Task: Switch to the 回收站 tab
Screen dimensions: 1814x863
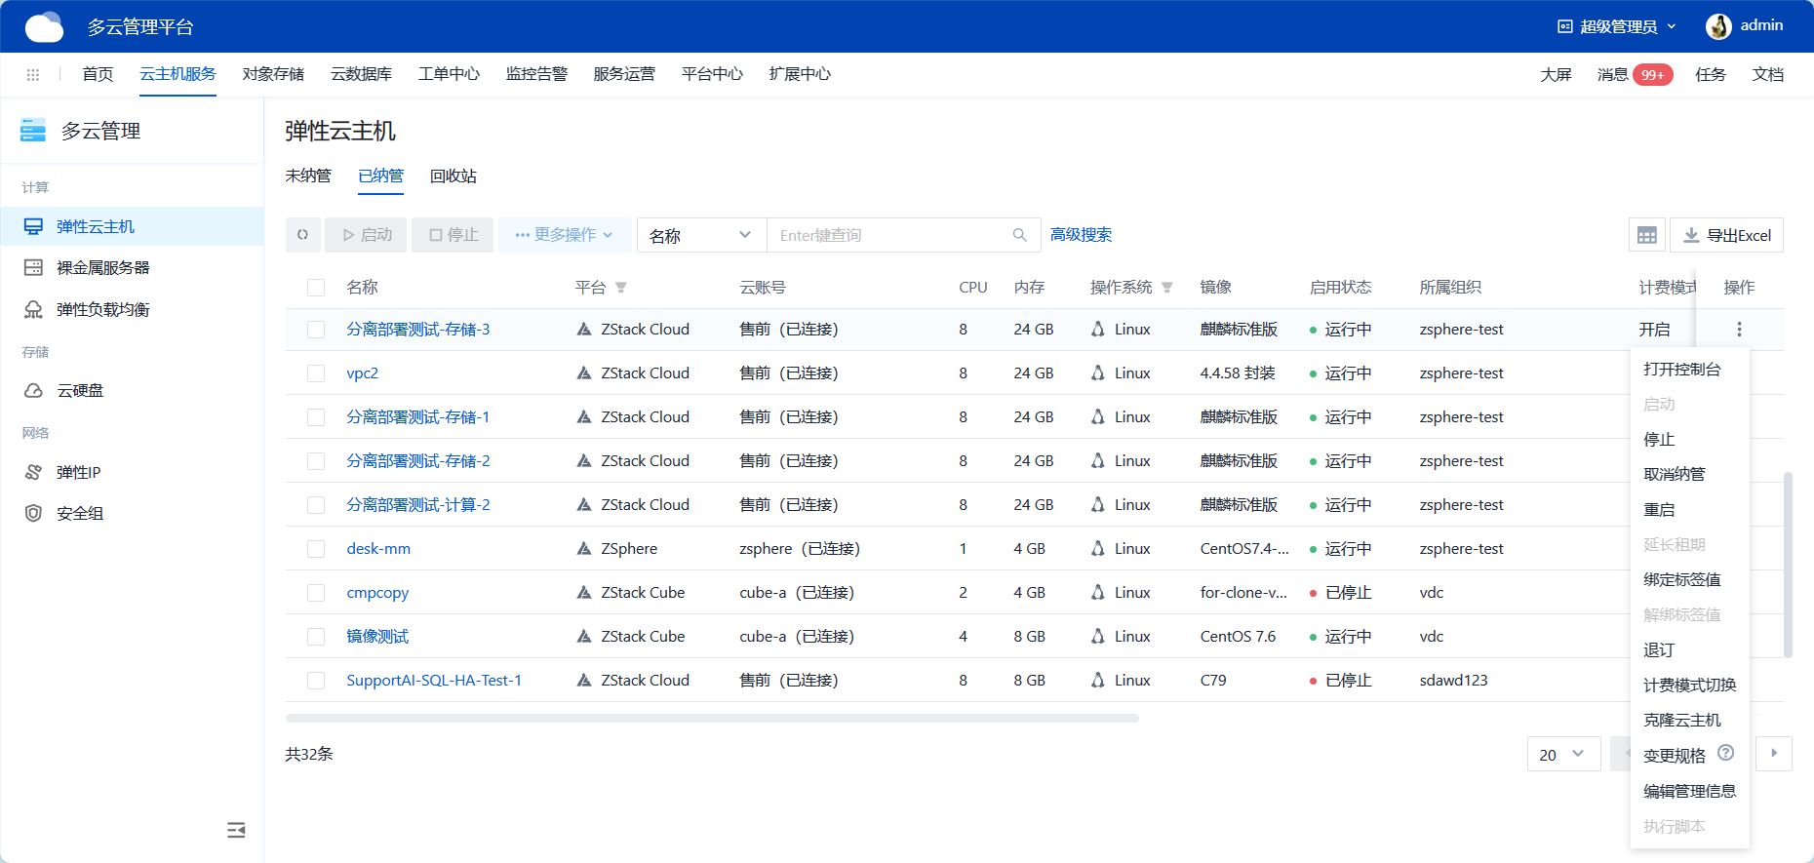Action: (453, 176)
